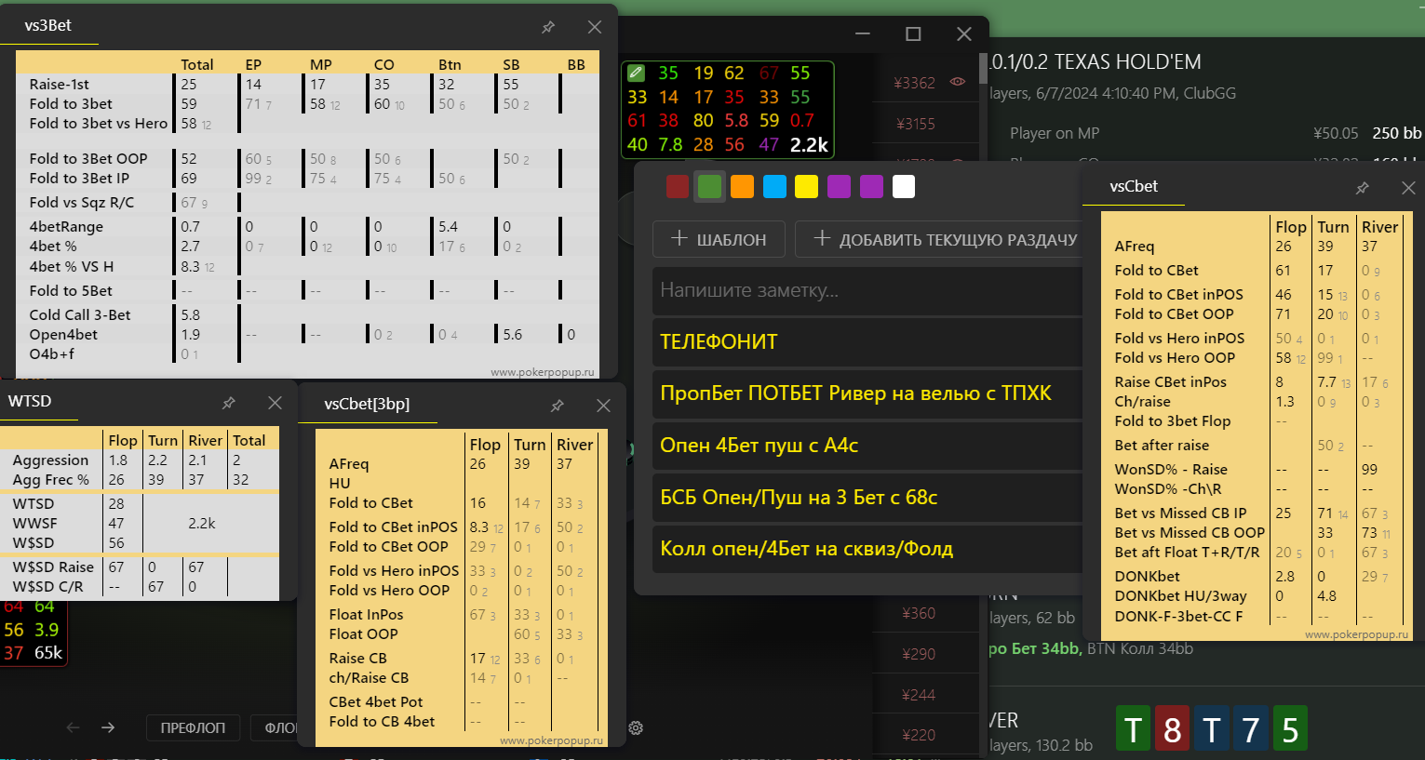Minimize the dark background window
The image size is (1425, 760).
(863, 34)
